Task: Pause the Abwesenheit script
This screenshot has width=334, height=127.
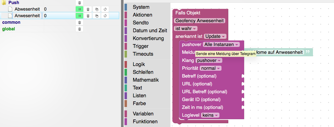Action: coord(79,9)
